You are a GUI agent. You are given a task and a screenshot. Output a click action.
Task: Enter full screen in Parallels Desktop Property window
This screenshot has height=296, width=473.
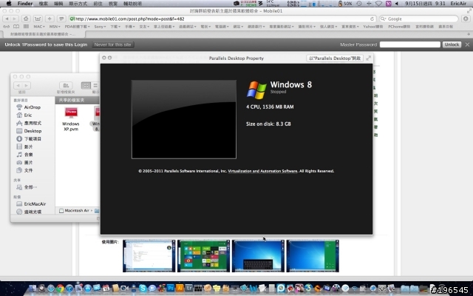[x=369, y=58]
